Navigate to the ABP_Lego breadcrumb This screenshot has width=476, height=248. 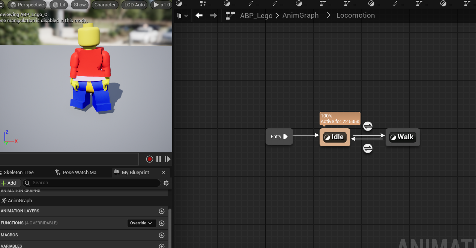[x=256, y=16]
